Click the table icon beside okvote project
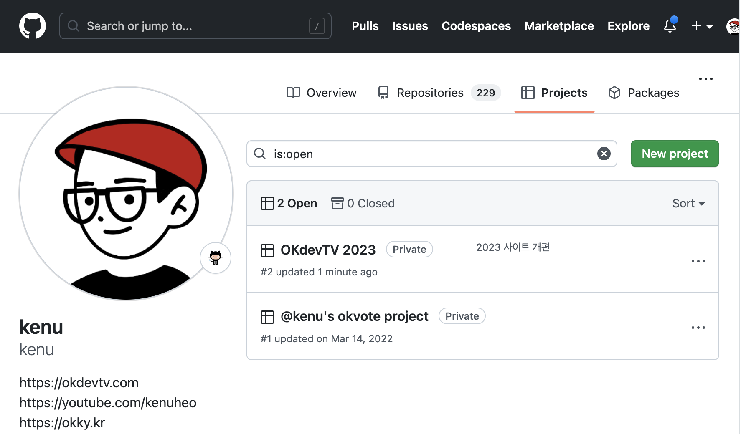The width and height of the screenshot is (741, 434). (267, 317)
